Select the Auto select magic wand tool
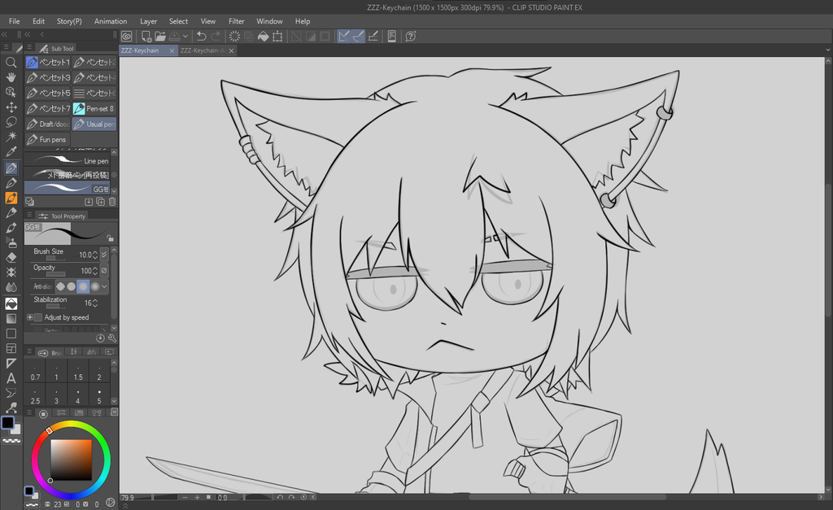Image resolution: width=833 pixels, height=510 pixels. point(11,137)
